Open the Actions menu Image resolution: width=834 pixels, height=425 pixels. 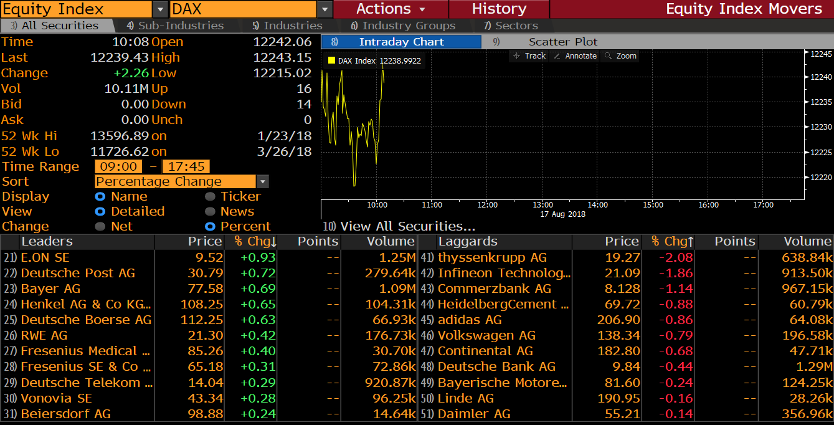(391, 9)
